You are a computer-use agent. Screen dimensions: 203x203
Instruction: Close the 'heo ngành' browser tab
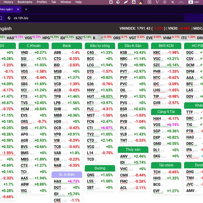(x=18, y=9)
